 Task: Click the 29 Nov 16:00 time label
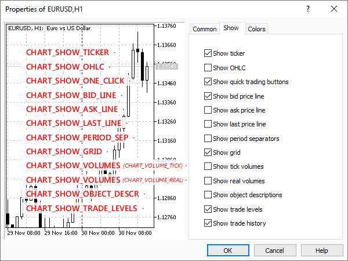tap(61, 233)
